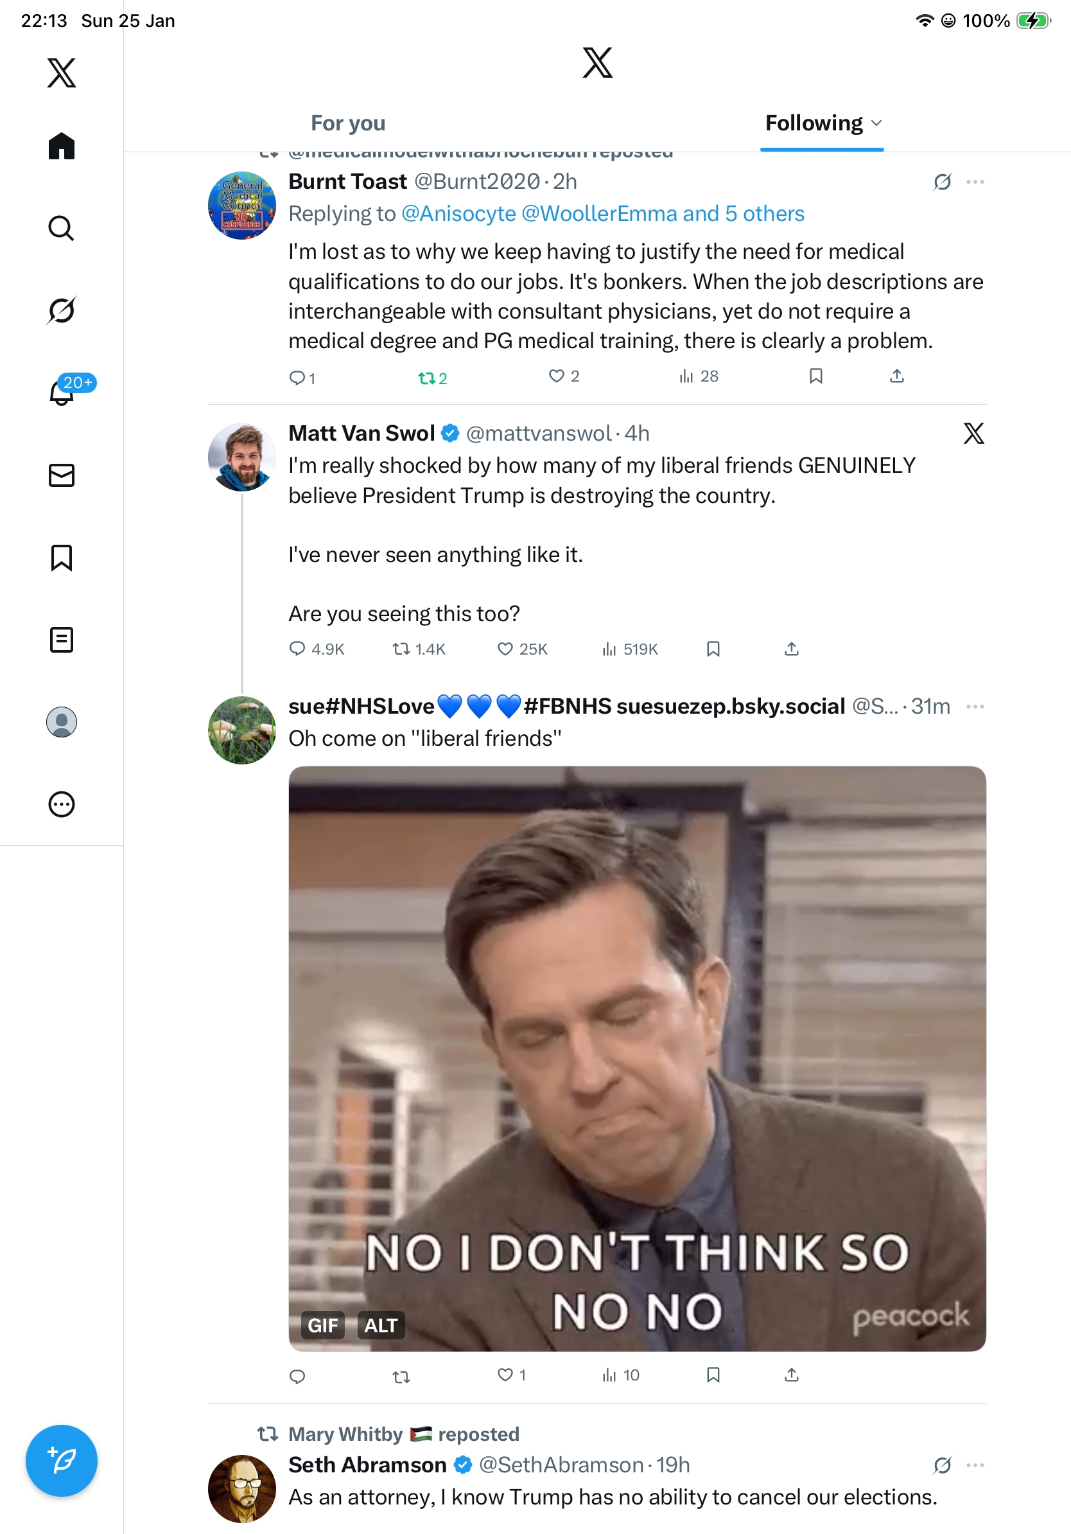Open Notifications bell with 20+ badge
This screenshot has height=1534, width=1071.
click(x=62, y=393)
